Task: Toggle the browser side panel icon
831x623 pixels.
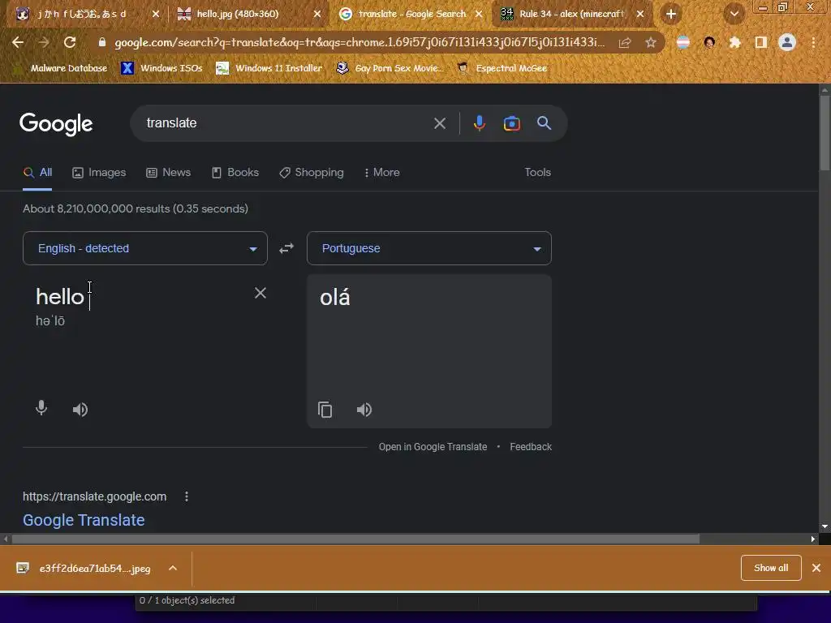Action: coord(761,42)
